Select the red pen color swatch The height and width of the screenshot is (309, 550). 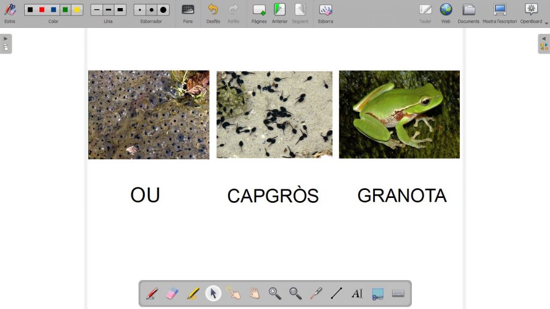(x=42, y=10)
